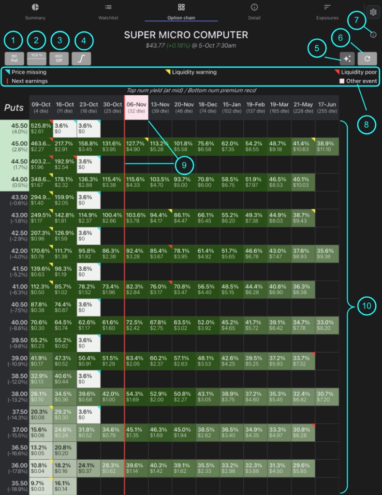Go to the Exposures tab

pyautogui.click(x=327, y=12)
